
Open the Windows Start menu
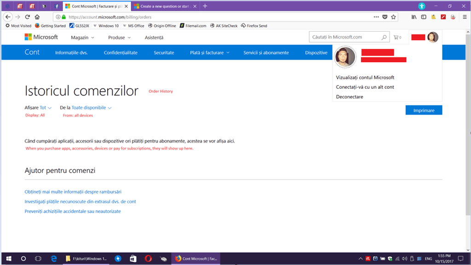click(x=9, y=259)
